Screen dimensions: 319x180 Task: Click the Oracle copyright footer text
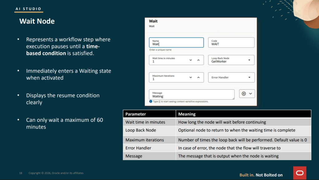(56, 173)
